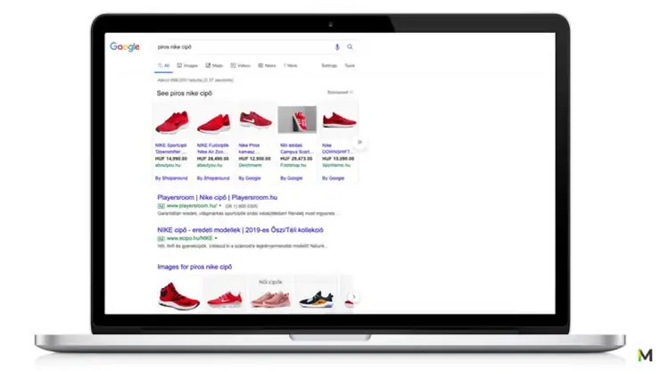The image size is (660, 371).
Task: Click 'By Google' under the Sportisimo product
Action: tap(333, 178)
